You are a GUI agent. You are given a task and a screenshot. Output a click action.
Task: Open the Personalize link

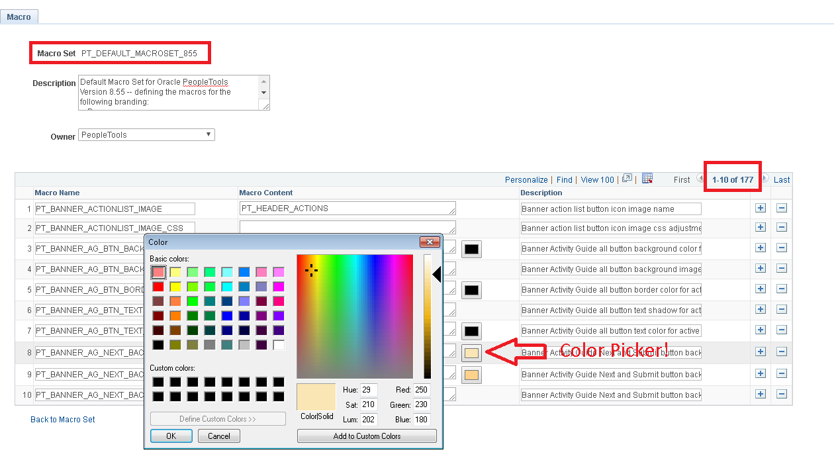pyautogui.click(x=526, y=179)
